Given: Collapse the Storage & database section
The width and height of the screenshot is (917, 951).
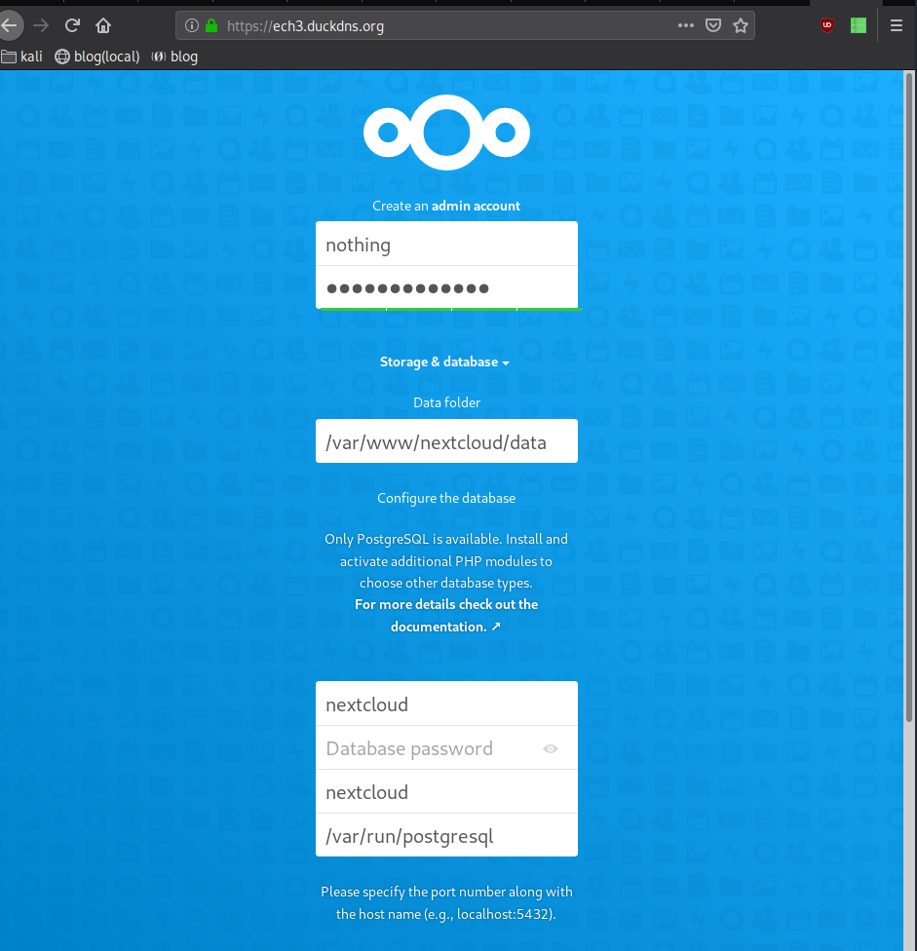Looking at the screenshot, I should (444, 362).
